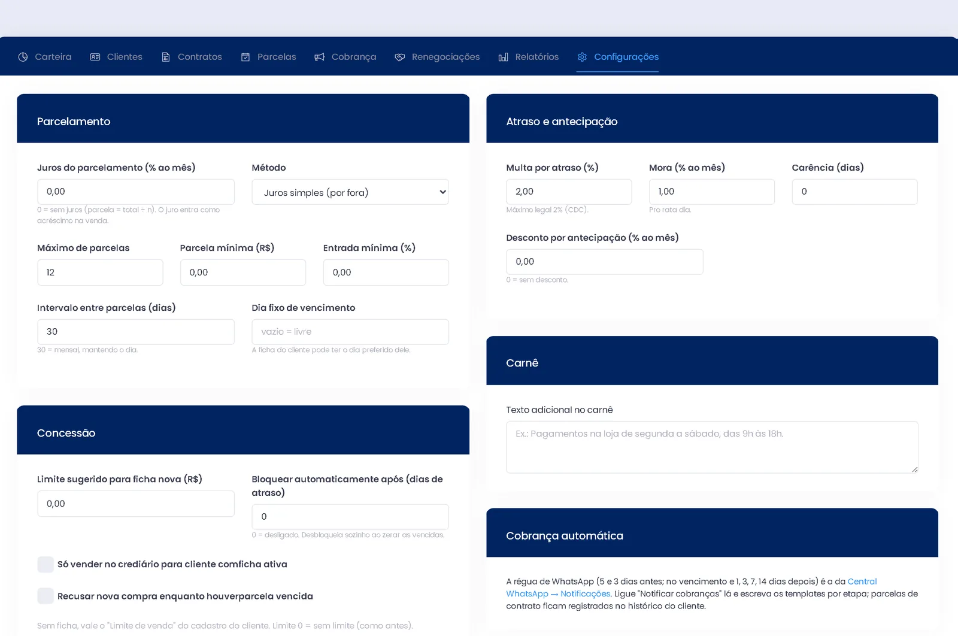Focus the Intervalo entre parcelas field
The width and height of the screenshot is (958, 636).
point(136,332)
